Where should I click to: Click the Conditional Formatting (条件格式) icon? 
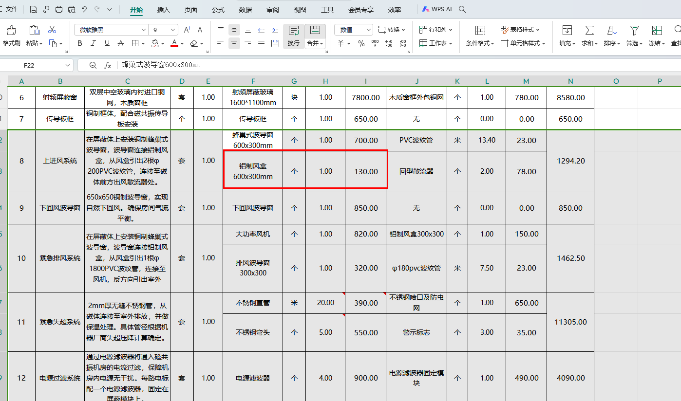click(x=480, y=30)
